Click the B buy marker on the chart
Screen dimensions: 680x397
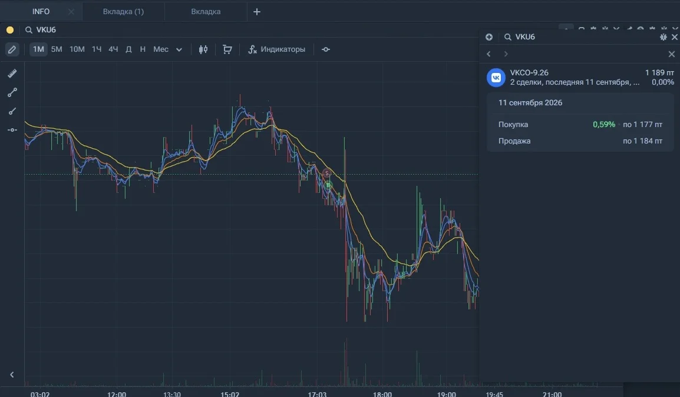pos(328,185)
